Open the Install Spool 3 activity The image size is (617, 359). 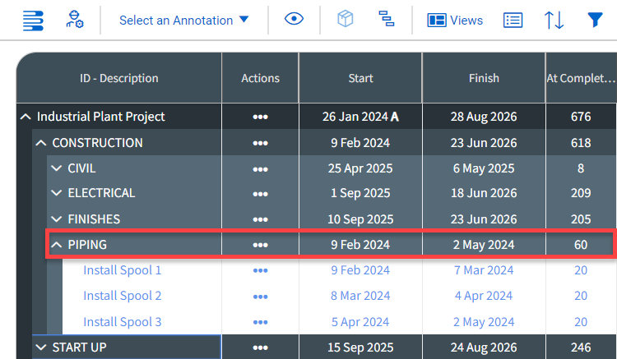point(123,321)
